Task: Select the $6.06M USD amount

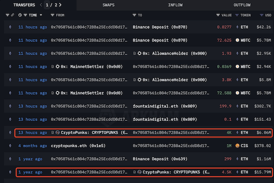Action: click(x=264, y=133)
